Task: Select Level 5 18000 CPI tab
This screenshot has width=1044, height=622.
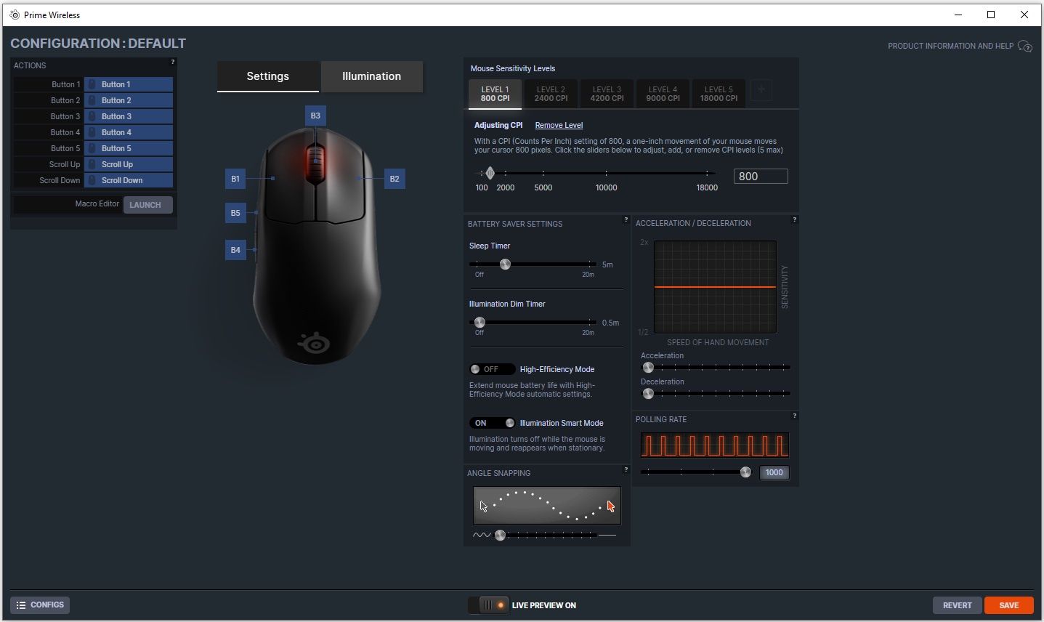Action: pyautogui.click(x=719, y=94)
